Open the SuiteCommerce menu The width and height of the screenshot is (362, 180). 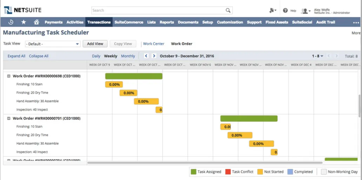(129, 22)
